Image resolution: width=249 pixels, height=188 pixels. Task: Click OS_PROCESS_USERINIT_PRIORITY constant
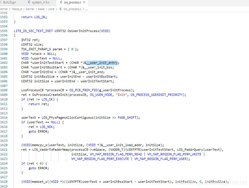pyautogui.click(x=157, y=95)
